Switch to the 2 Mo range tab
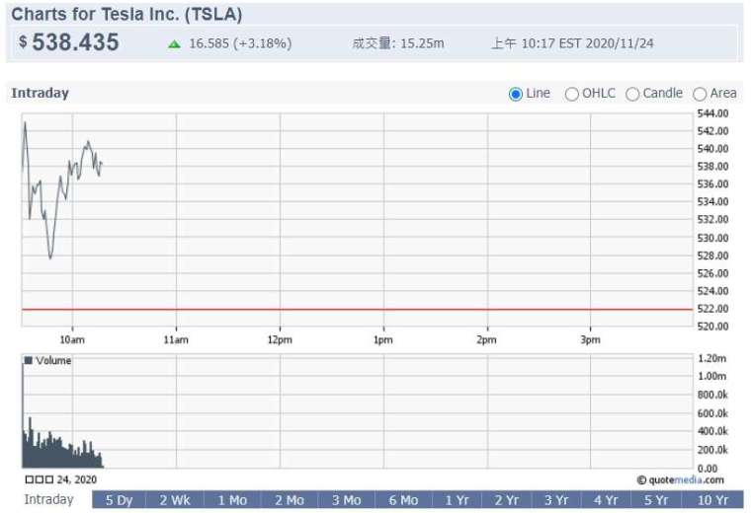The height and width of the screenshot is (513, 751). click(x=290, y=500)
